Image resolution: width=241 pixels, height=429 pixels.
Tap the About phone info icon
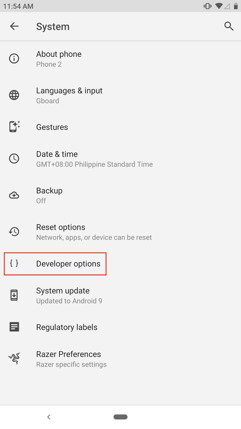(14, 58)
